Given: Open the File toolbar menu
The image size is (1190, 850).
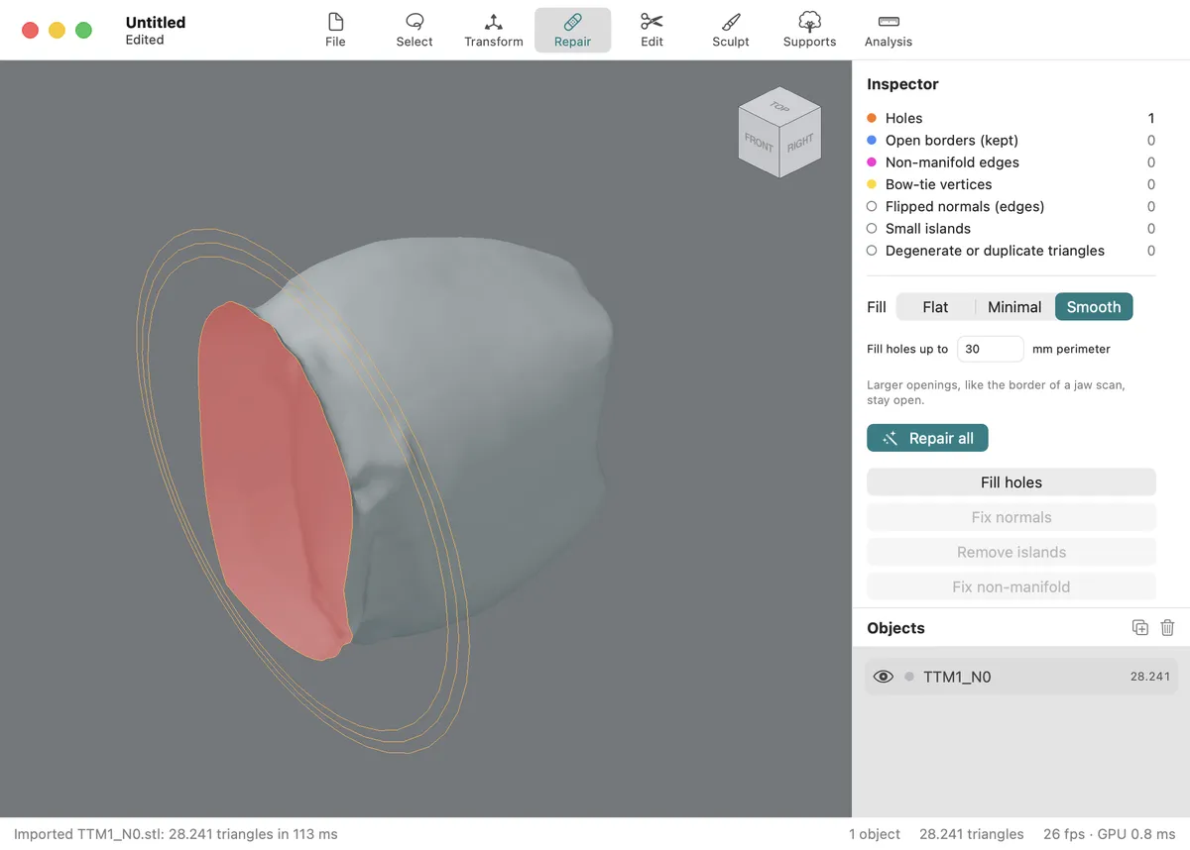Looking at the screenshot, I should [x=335, y=30].
